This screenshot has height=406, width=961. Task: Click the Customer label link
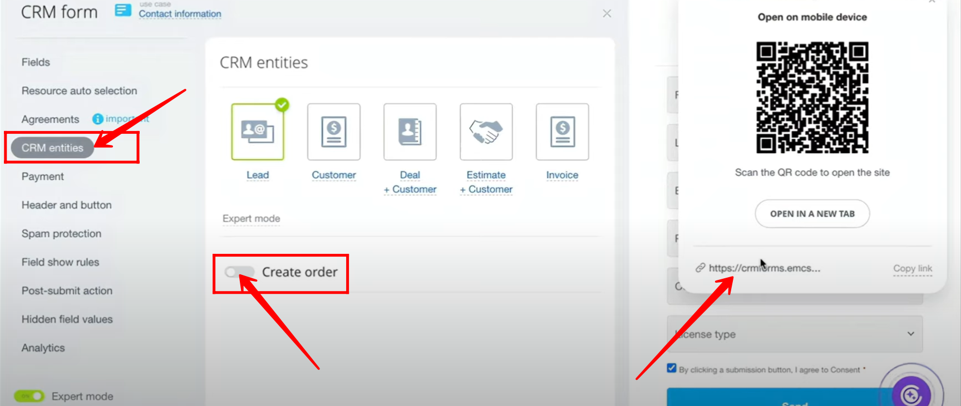pos(334,175)
